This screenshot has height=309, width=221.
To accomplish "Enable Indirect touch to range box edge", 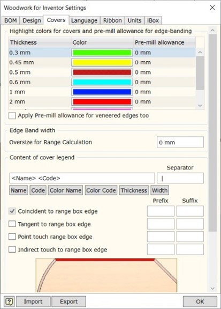I will (12, 249).
